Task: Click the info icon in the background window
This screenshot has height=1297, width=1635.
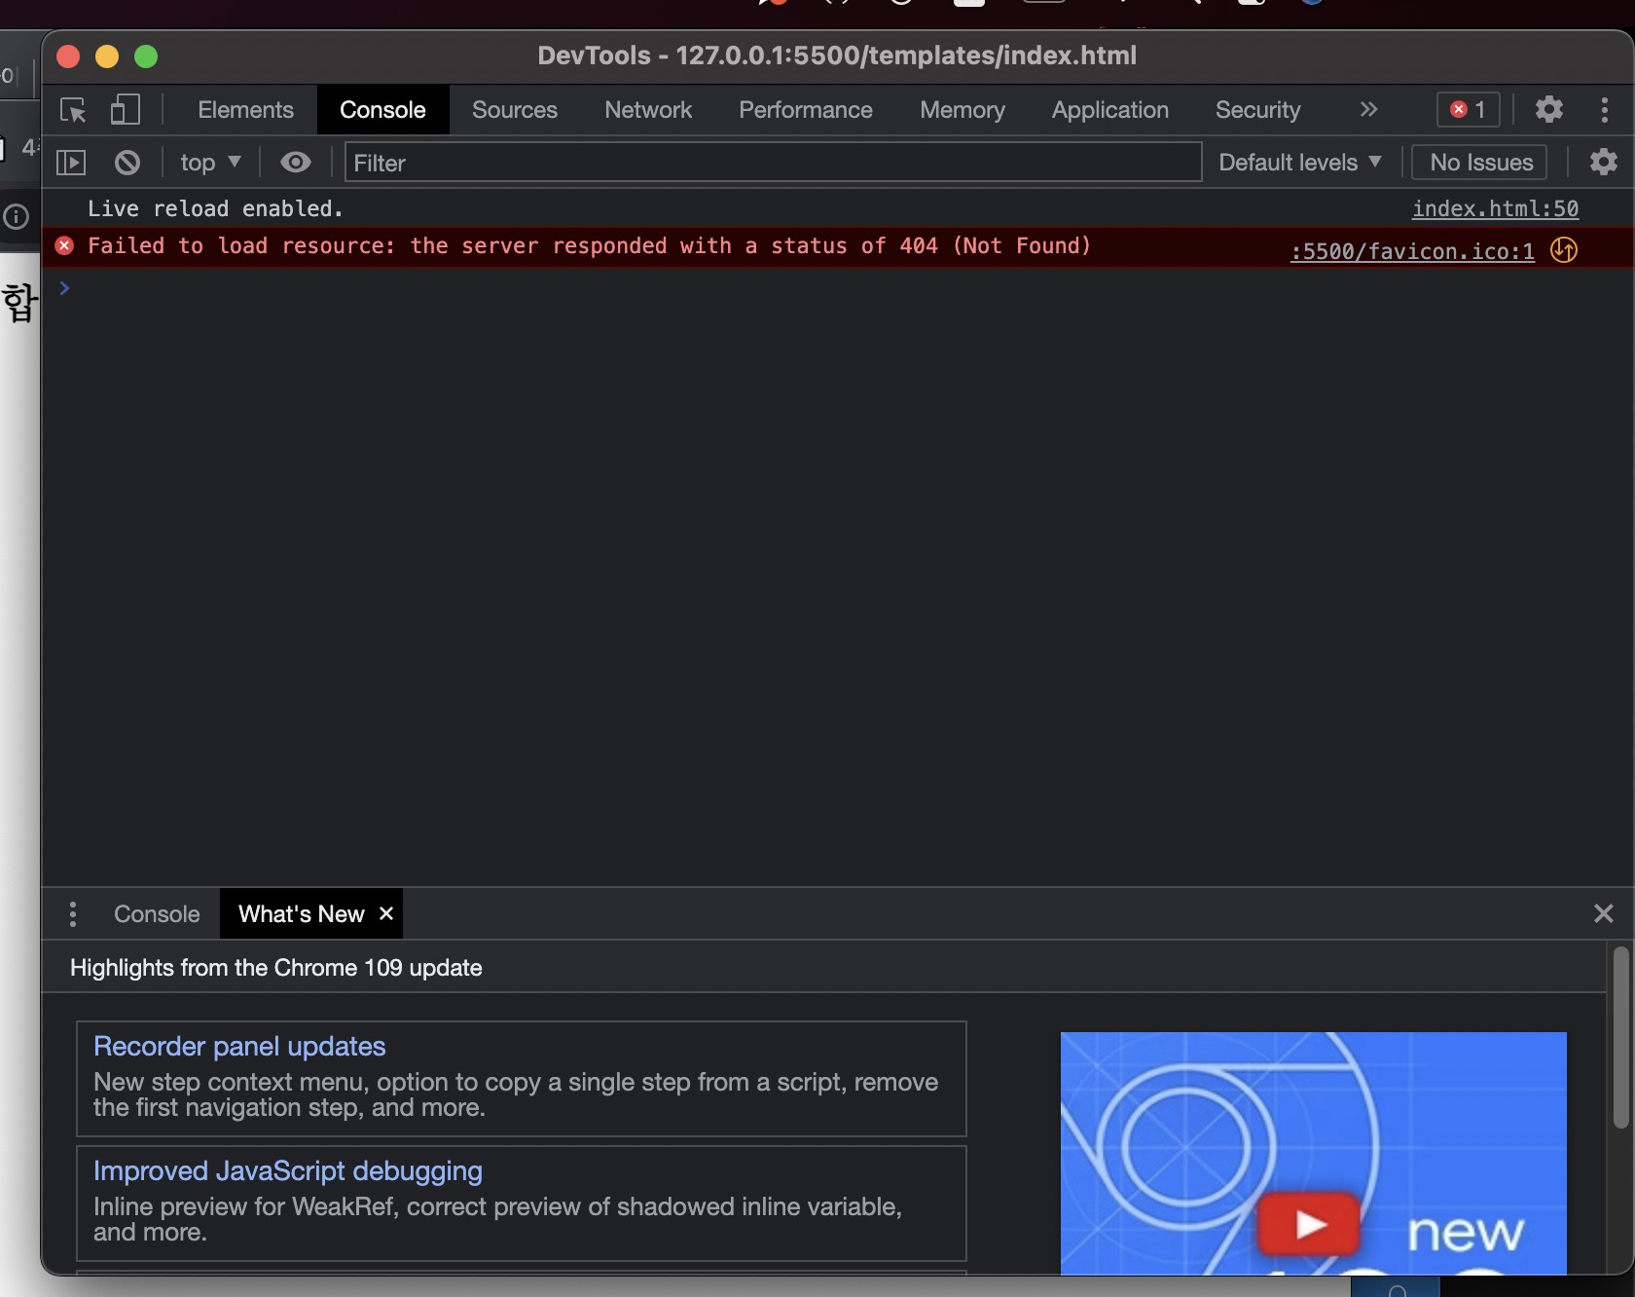Action: (x=17, y=216)
